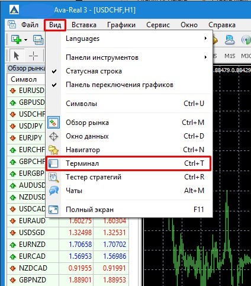This screenshot has width=251, height=286.
Task: Choose Терминал Ctrl+T entry
Action: [129, 163]
